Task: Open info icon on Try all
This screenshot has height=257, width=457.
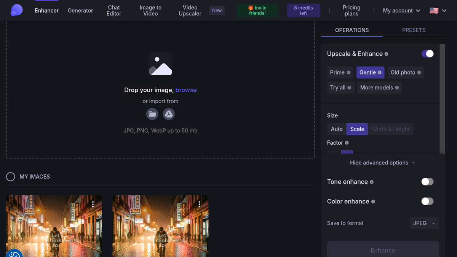Action: coord(349,88)
